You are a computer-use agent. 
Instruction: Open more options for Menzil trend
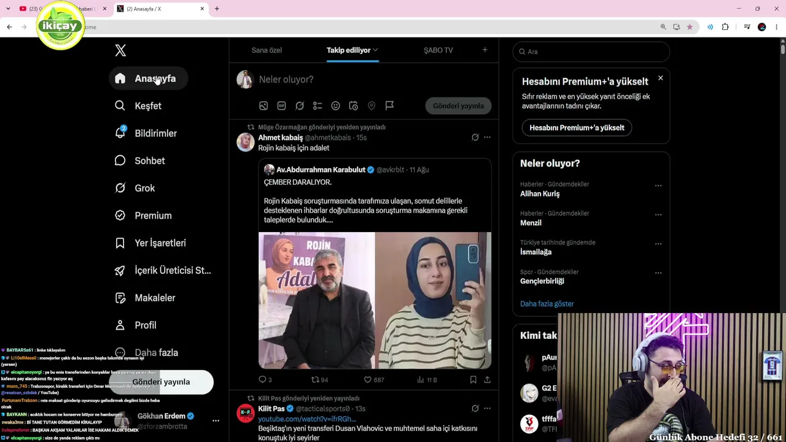point(658,215)
